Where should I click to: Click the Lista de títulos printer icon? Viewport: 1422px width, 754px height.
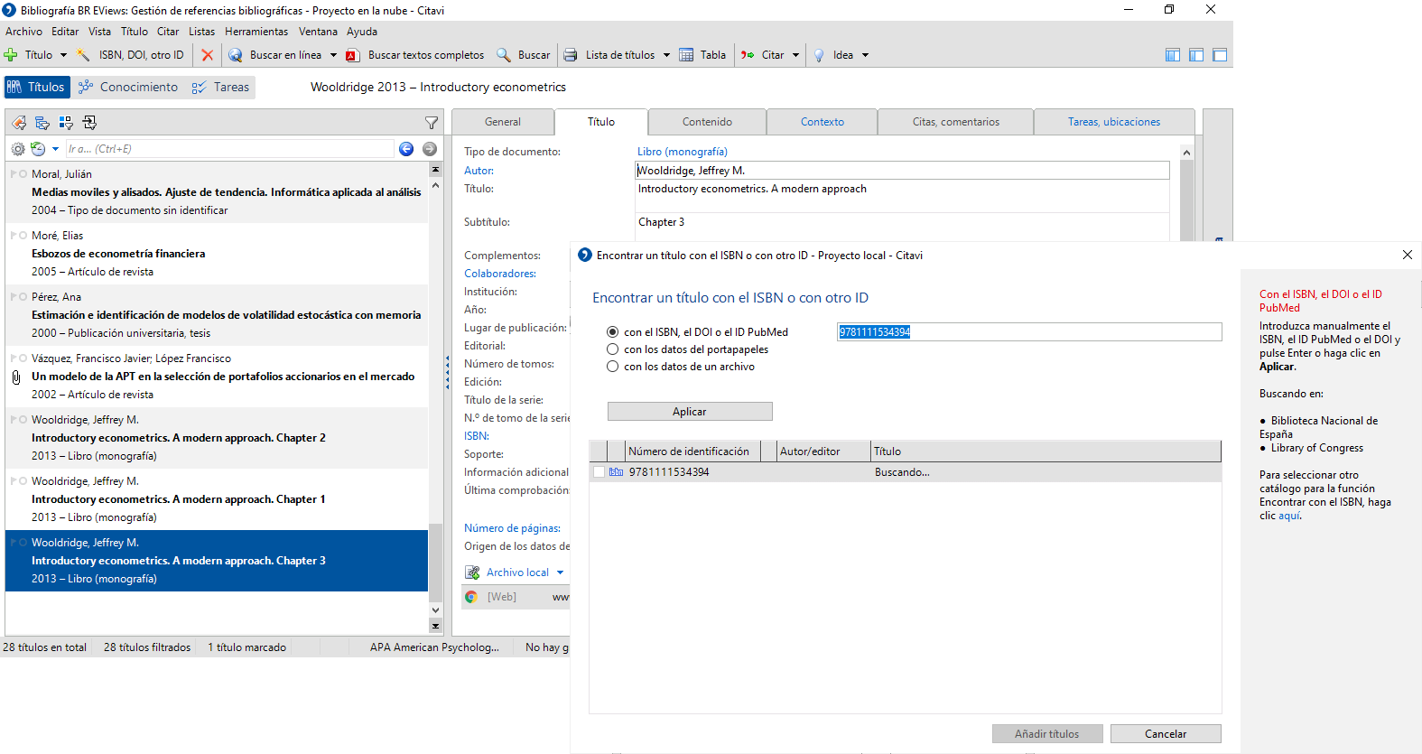pyautogui.click(x=571, y=55)
